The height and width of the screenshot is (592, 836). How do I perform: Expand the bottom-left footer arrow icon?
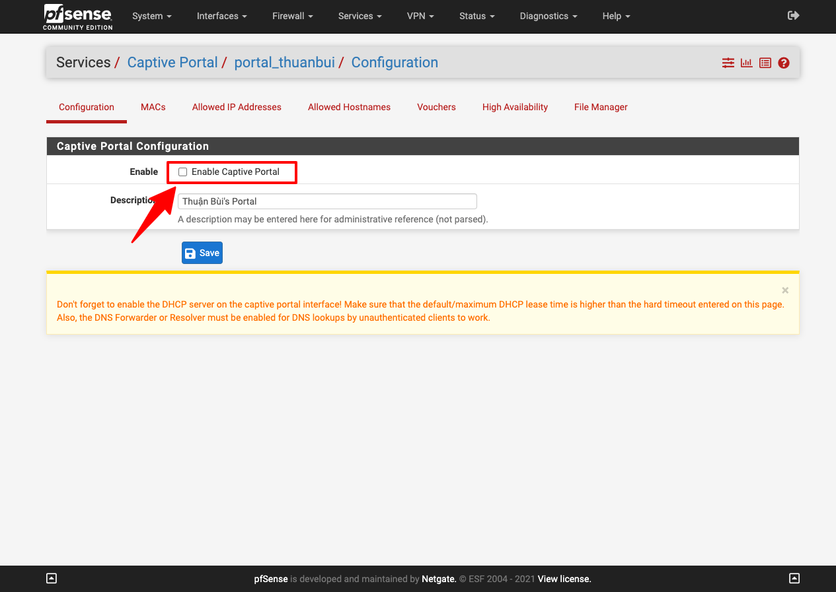click(x=52, y=579)
